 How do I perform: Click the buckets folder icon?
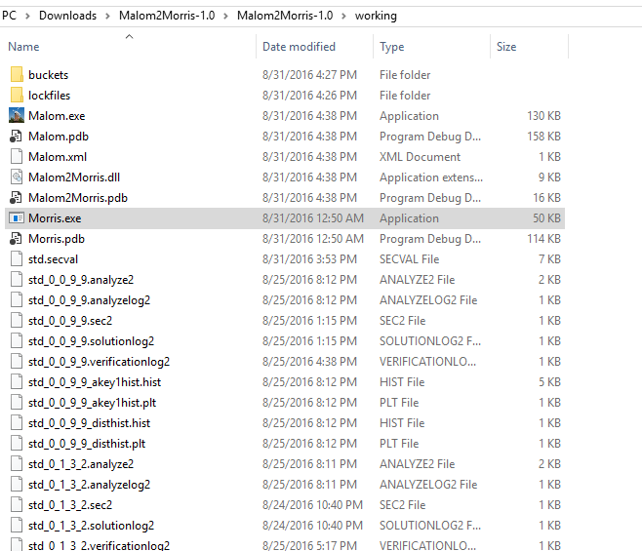16,75
